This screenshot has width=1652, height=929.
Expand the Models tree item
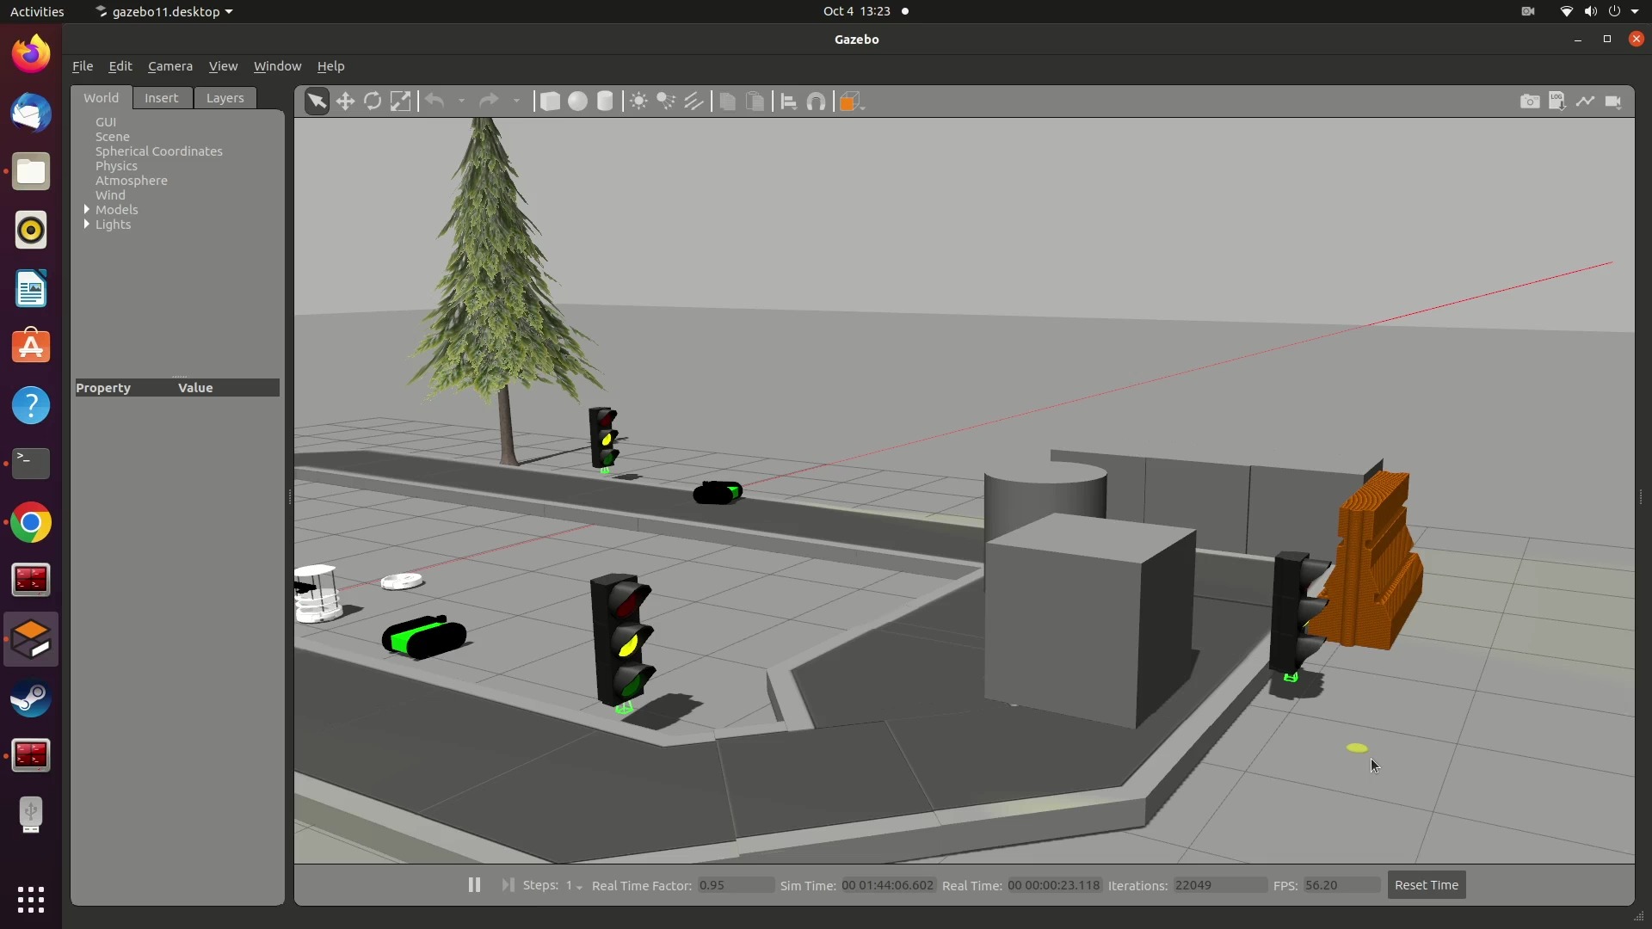click(x=86, y=209)
